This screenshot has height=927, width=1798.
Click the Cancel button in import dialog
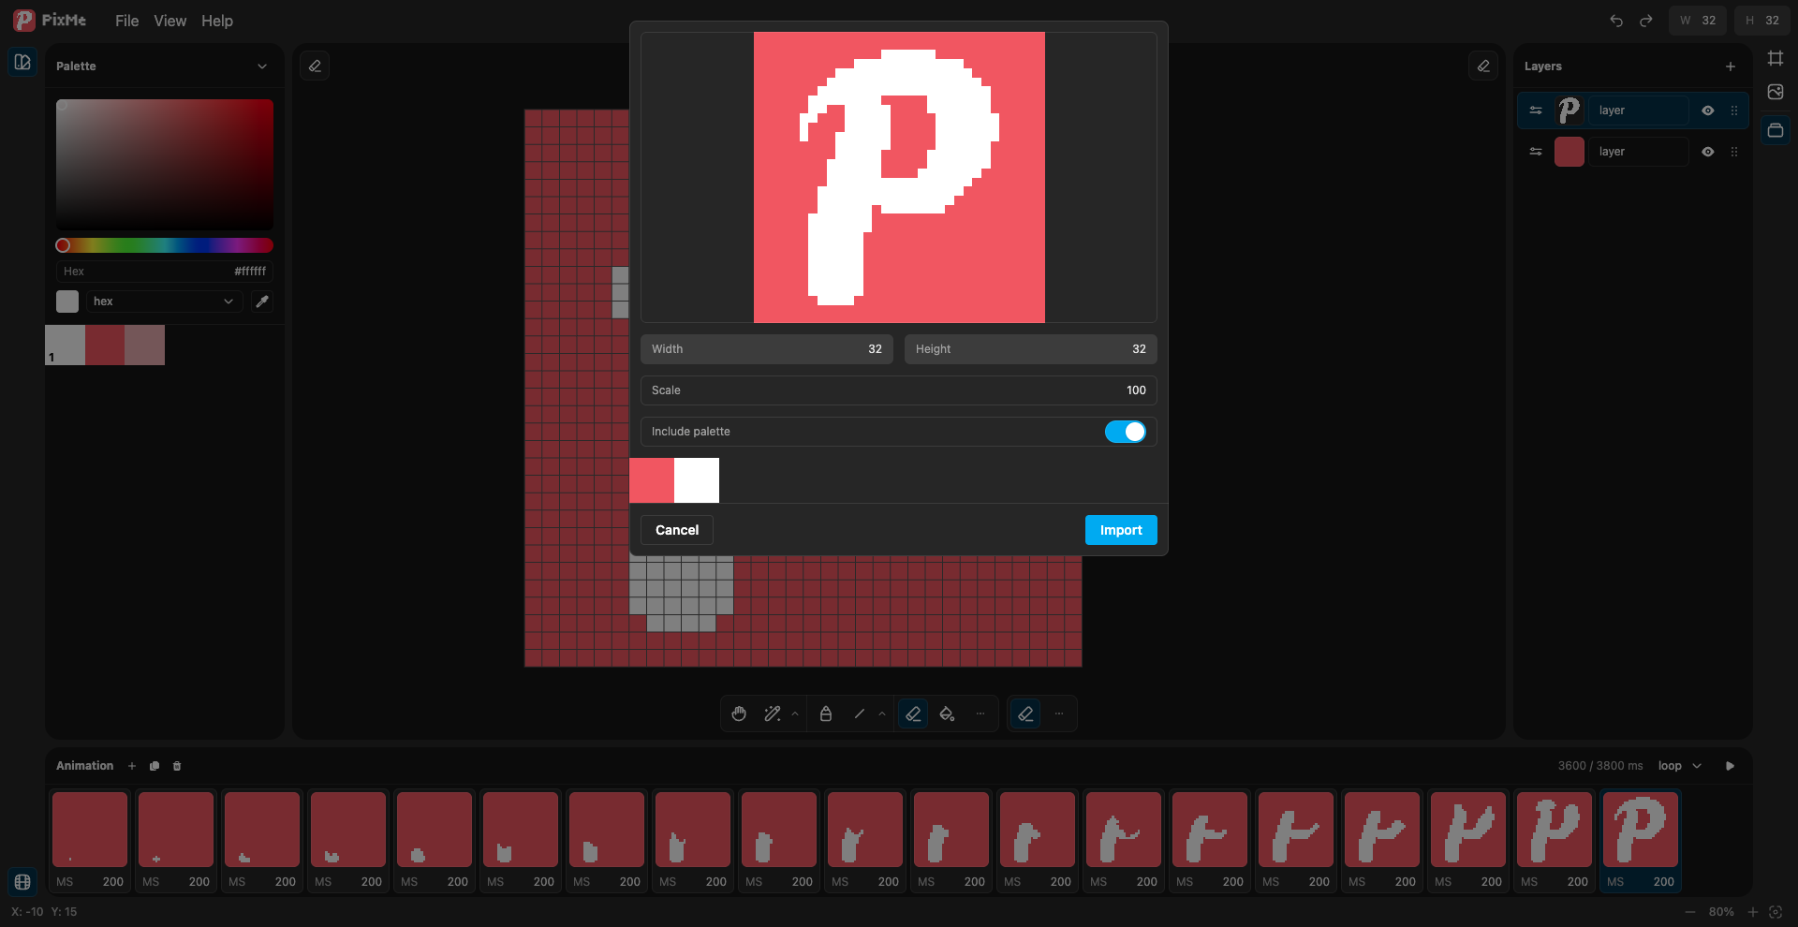pyautogui.click(x=677, y=530)
